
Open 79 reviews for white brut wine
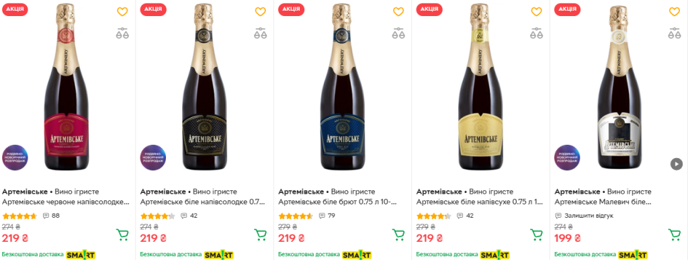pyautogui.click(x=327, y=216)
